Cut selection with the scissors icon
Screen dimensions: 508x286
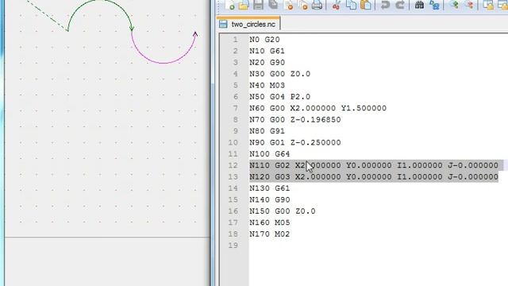[337, 5]
